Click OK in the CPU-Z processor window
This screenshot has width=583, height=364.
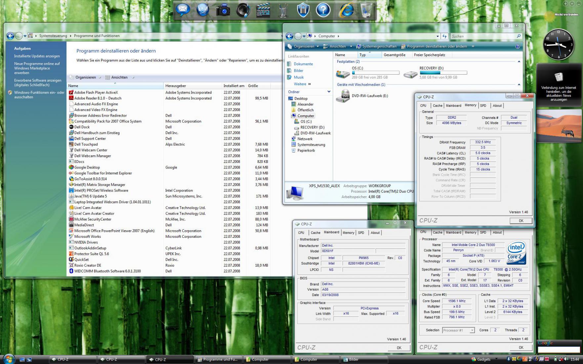point(521,347)
